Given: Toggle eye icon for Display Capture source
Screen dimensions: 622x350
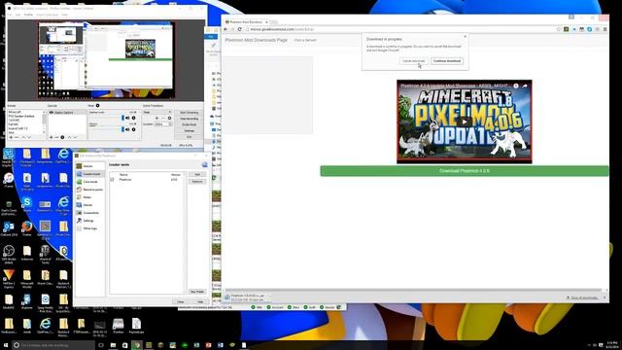Looking at the screenshot, I should [52, 113].
